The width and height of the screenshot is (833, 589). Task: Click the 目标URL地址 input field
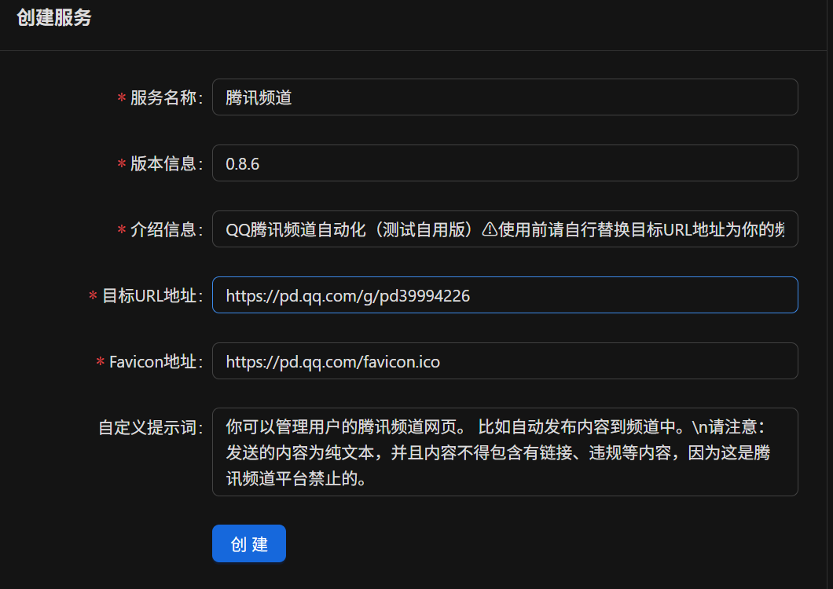(505, 294)
